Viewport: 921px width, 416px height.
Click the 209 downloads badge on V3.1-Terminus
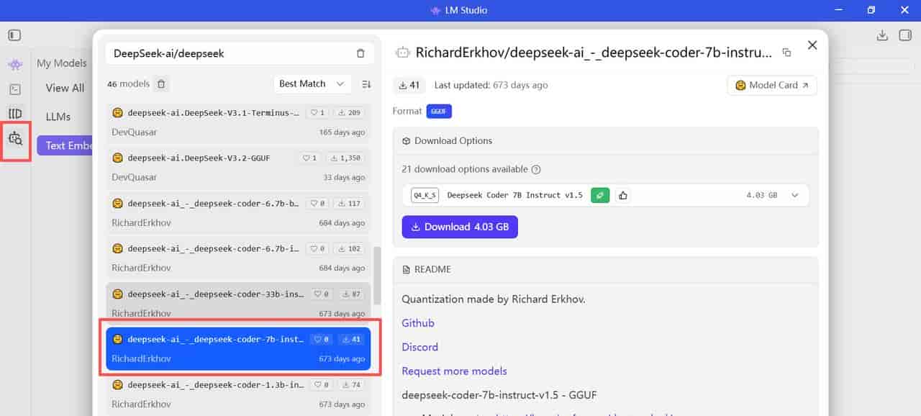[349, 112]
